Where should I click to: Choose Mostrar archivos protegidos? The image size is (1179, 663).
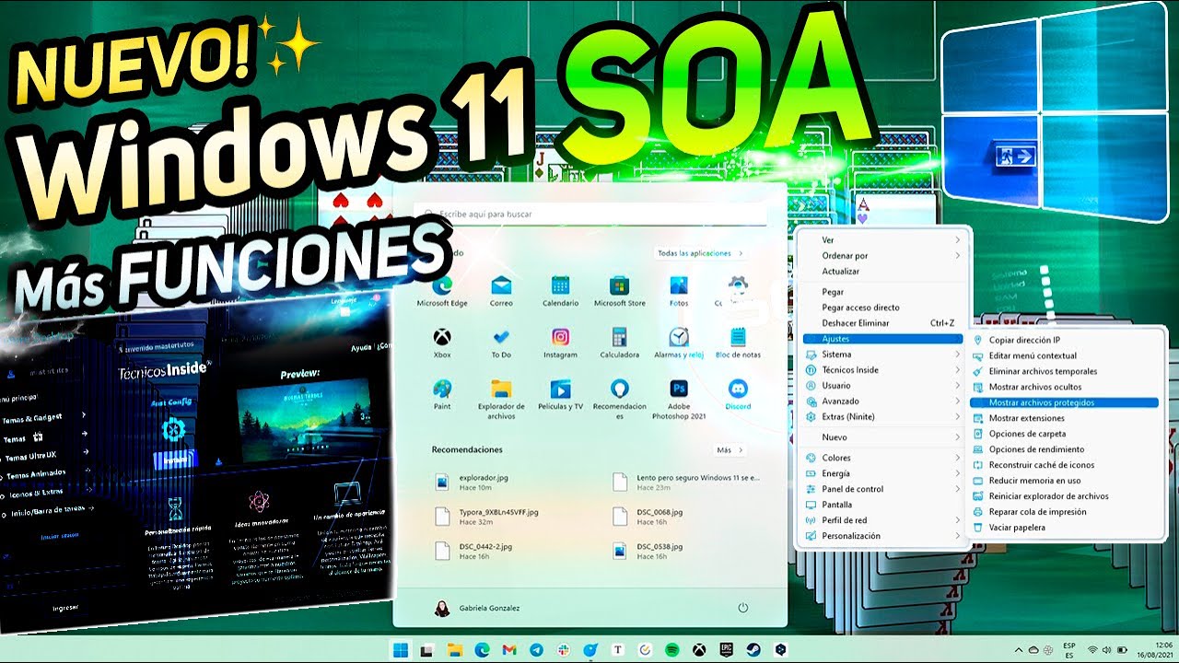coord(1064,402)
